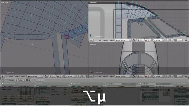The height and width of the screenshot is (106, 189).
Task: Click proportional edit icon in Right Ortho header
Action: [x=167, y=40]
